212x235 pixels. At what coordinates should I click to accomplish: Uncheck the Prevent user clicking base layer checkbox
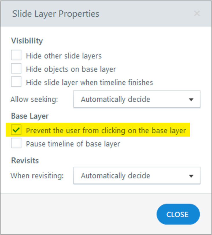[16, 130]
